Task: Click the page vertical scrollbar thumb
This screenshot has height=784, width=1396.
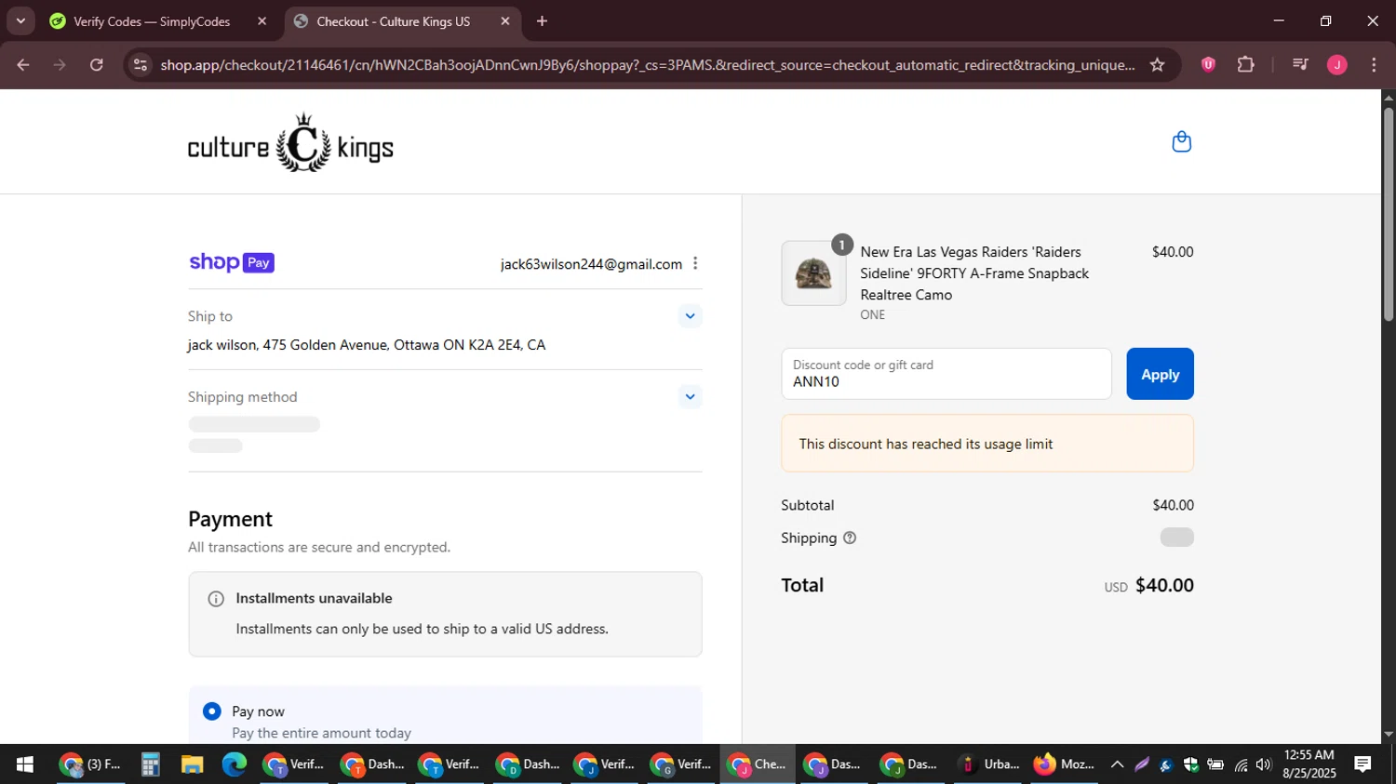Action: (1389, 215)
